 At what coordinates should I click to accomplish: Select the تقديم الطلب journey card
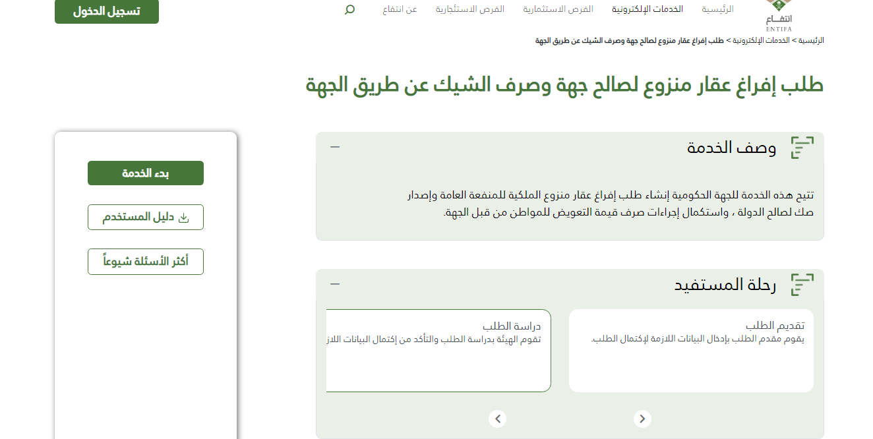tap(691, 351)
